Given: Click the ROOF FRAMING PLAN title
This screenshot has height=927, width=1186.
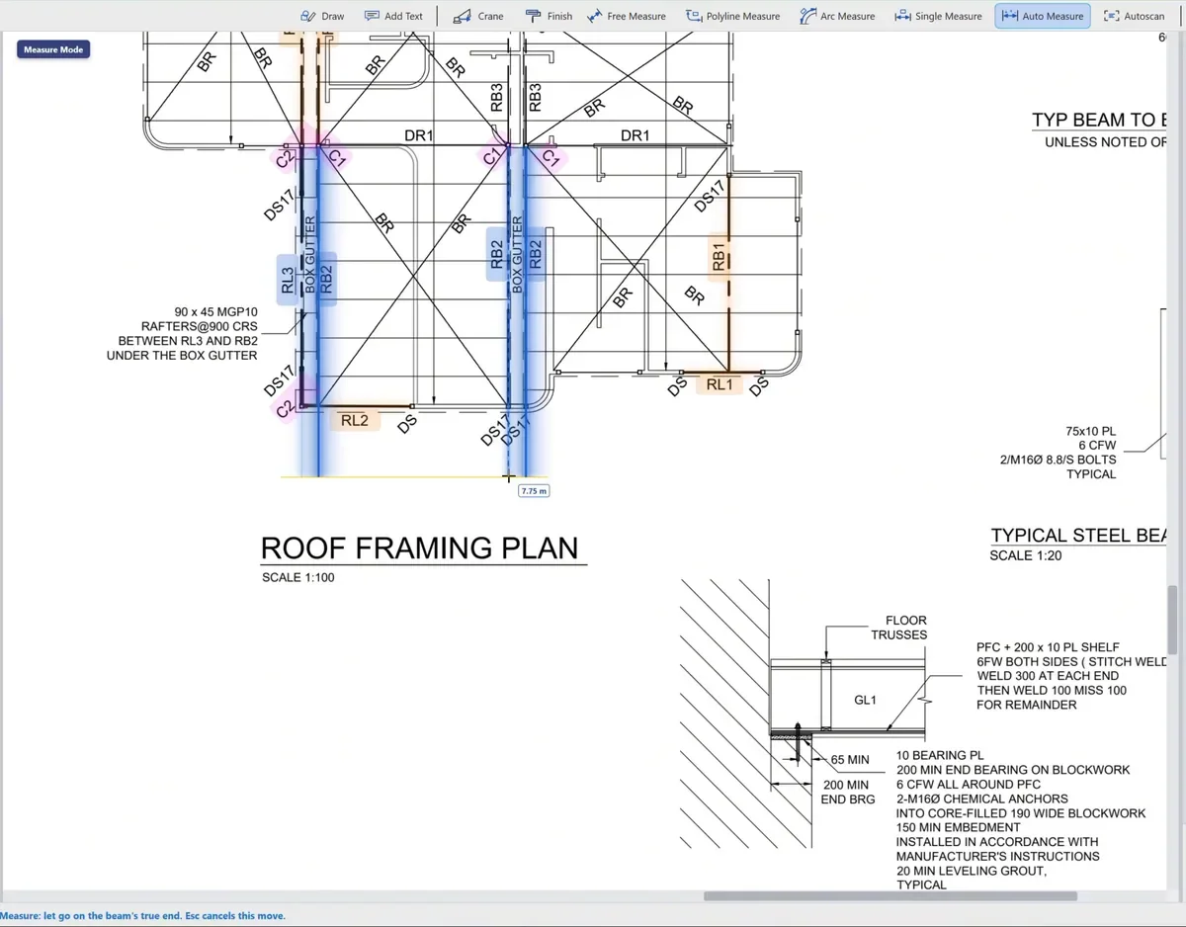Looking at the screenshot, I should pos(420,548).
